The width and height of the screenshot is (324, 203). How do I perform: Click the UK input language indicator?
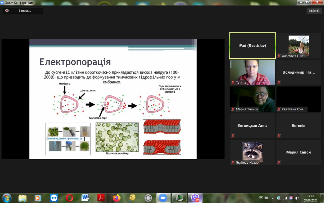click(x=261, y=197)
